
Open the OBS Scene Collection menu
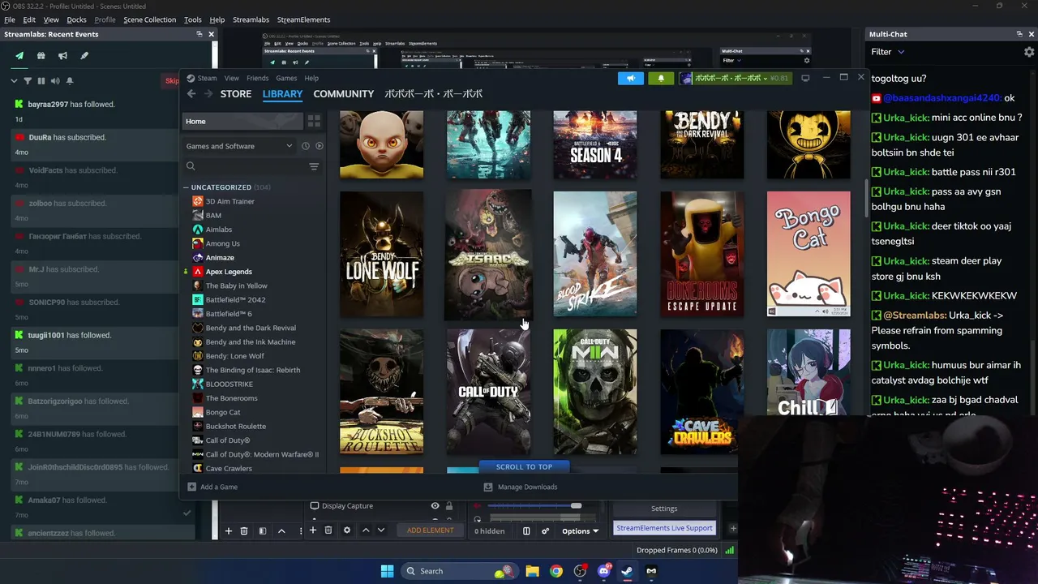pyautogui.click(x=149, y=19)
